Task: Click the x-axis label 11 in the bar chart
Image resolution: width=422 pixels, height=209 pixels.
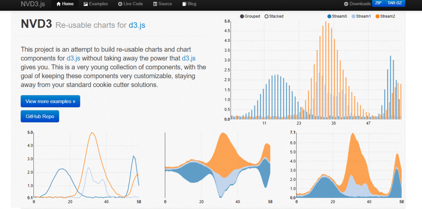Action: (x=264, y=124)
